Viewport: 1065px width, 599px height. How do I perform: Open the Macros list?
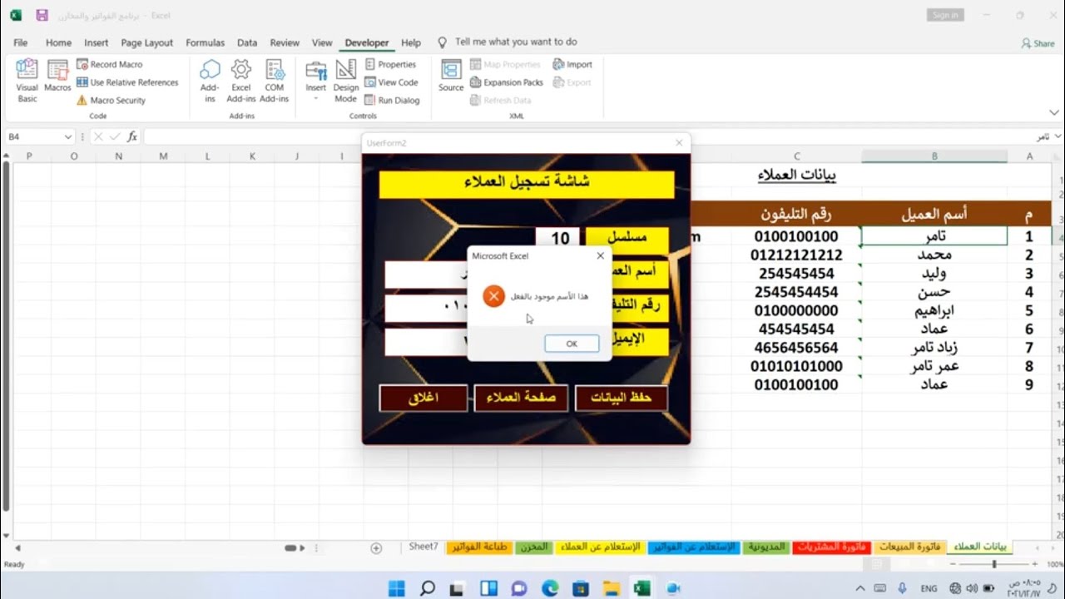click(x=57, y=75)
